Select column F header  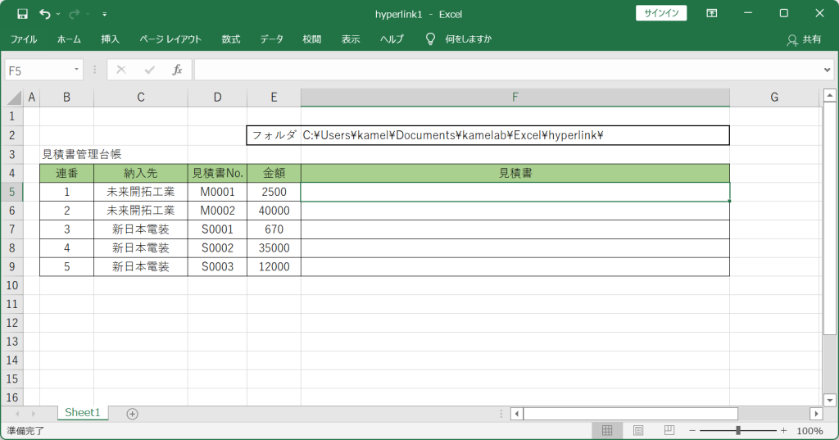tap(515, 98)
